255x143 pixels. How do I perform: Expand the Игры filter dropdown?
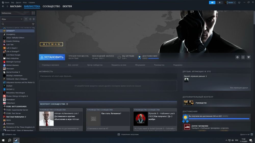click(x=12, y=19)
